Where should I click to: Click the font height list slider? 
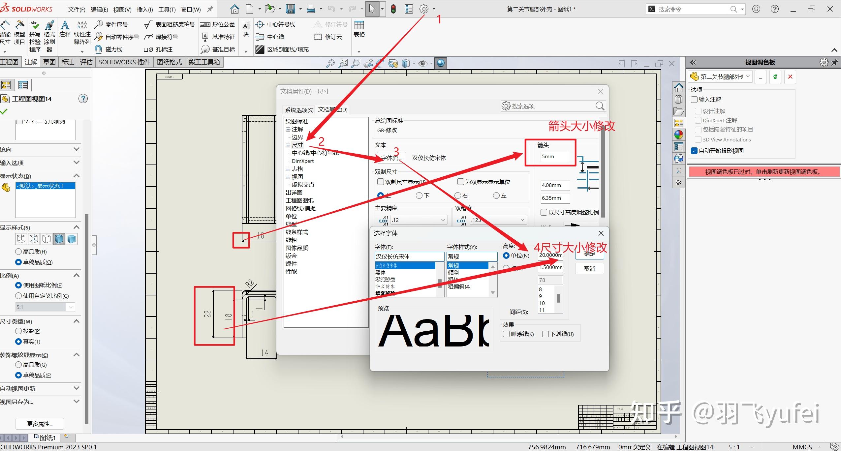click(558, 298)
